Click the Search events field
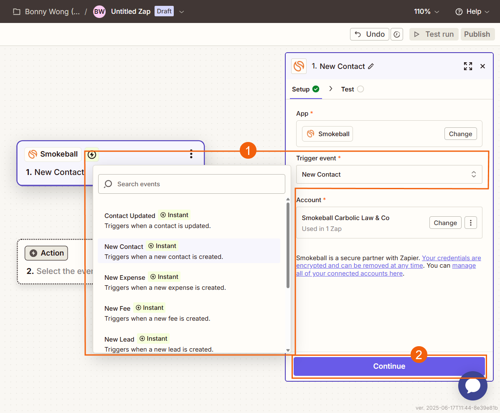 [192, 184]
